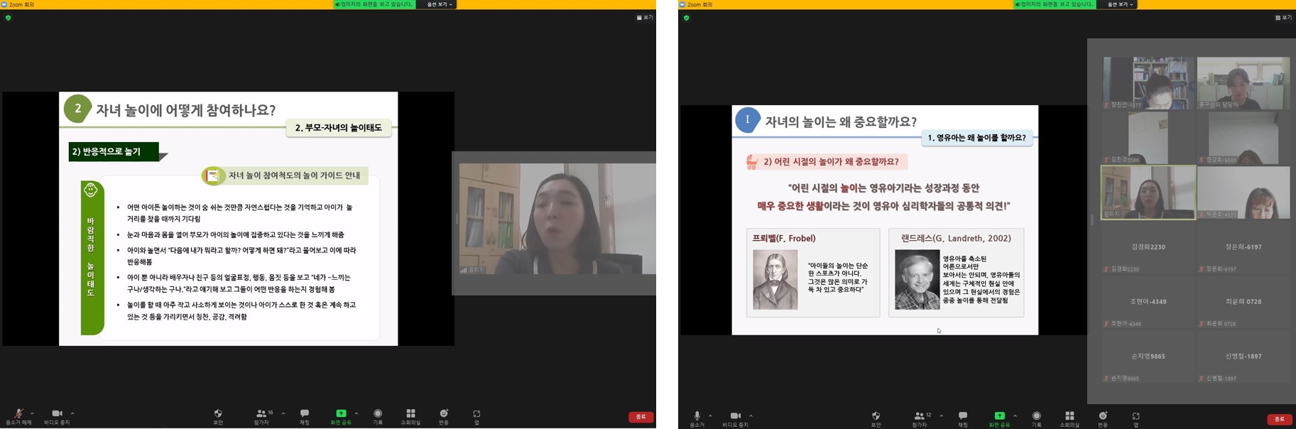Open 보기 view menu above the gallery grid
The width and height of the screenshot is (1296, 429).
point(1283,18)
